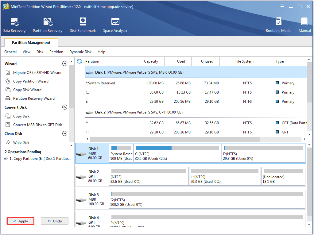Expand pending operation 1 Copy Partition
Screen dimensions: 314x235
(x=5, y=159)
